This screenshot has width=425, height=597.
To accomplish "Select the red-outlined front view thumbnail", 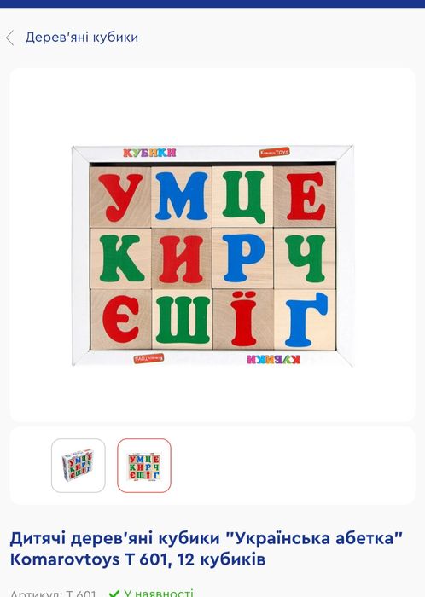I will 144,466.
